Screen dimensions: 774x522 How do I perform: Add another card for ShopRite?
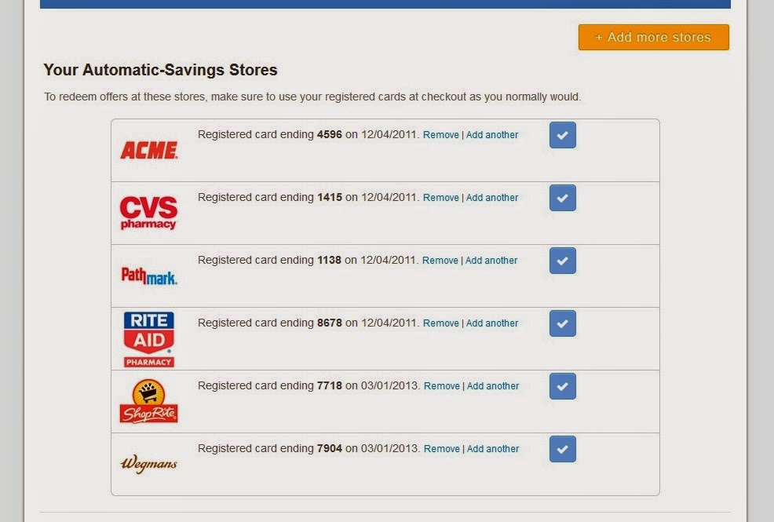493,386
